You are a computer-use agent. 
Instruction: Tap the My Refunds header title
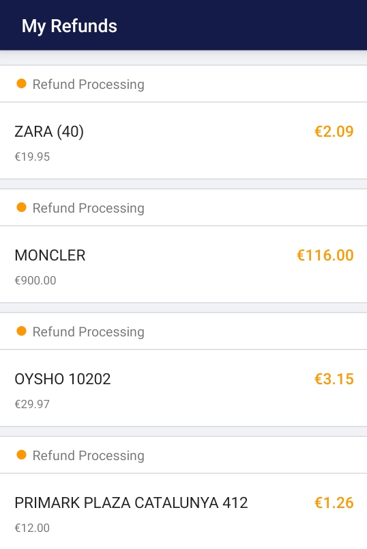click(69, 26)
